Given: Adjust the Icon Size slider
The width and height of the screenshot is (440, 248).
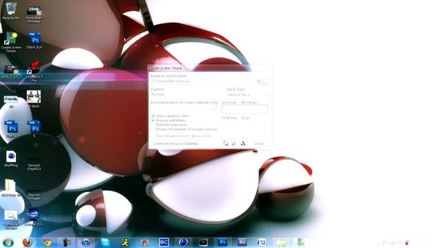Looking at the screenshot, I should point(245,109).
